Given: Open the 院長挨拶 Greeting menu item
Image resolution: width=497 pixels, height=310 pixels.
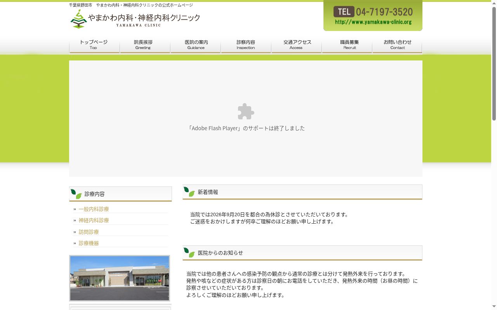Looking at the screenshot, I should (145, 45).
